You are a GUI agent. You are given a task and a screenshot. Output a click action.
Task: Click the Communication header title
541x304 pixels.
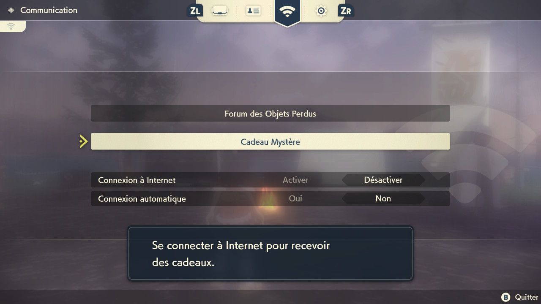pos(49,10)
